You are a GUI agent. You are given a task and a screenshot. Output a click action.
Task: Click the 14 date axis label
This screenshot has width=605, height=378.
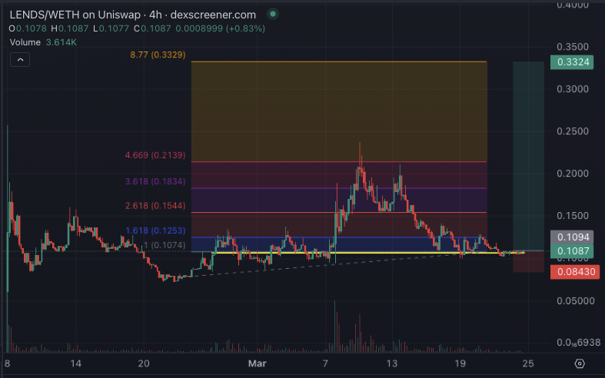click(76, 363)
